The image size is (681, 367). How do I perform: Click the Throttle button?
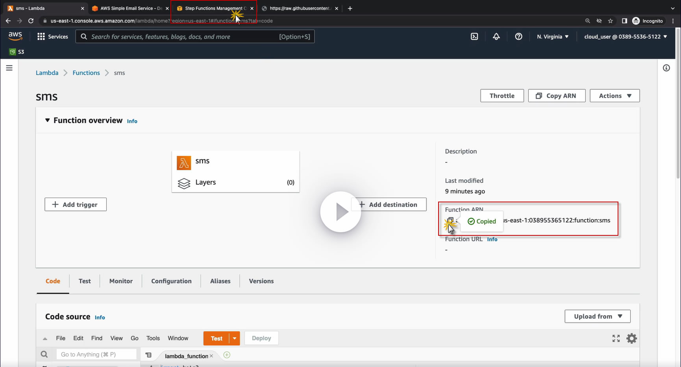pos(502,95)
